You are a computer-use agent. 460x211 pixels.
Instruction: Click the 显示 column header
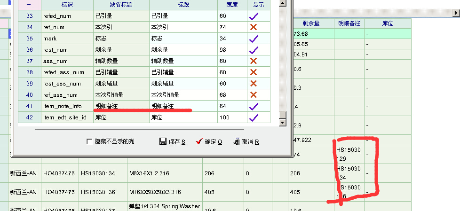(x=258, y=5)
